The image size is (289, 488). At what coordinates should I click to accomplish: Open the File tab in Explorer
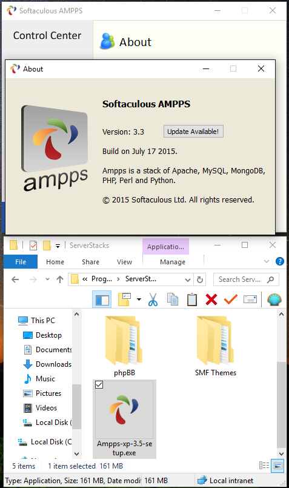point(21,262)
